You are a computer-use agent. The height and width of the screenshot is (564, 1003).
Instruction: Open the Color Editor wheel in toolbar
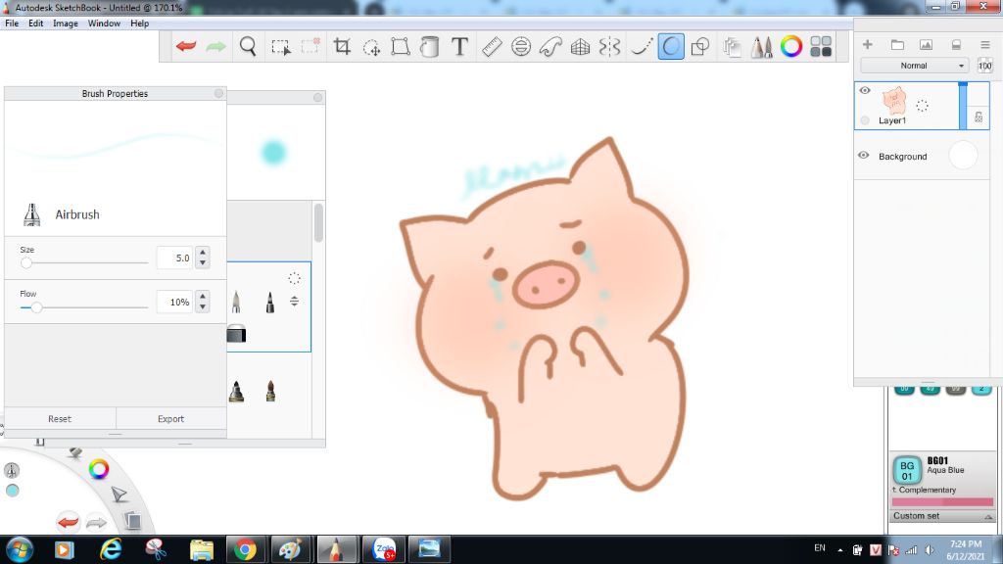click(x=791, y=47)
